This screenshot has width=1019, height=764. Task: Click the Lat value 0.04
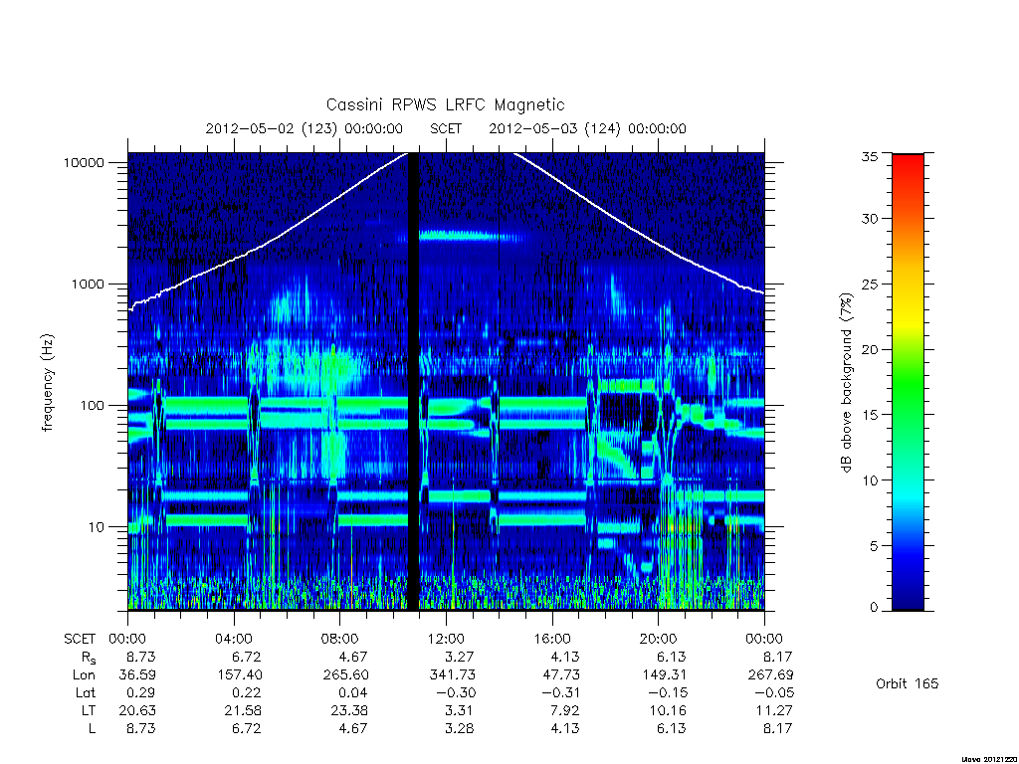tap(354, 693)
